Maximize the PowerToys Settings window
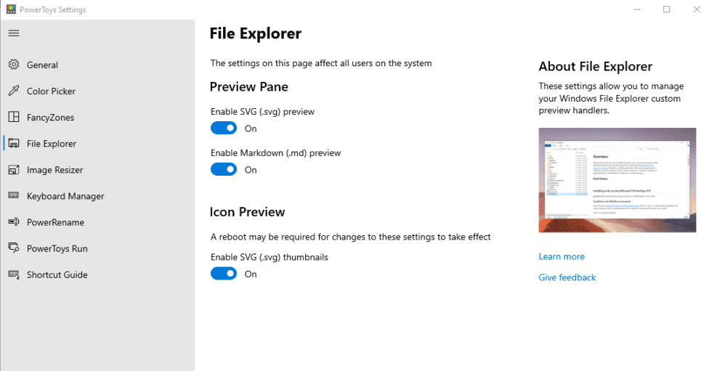Viewport: 712px width, 371px height. pos(667,9)
